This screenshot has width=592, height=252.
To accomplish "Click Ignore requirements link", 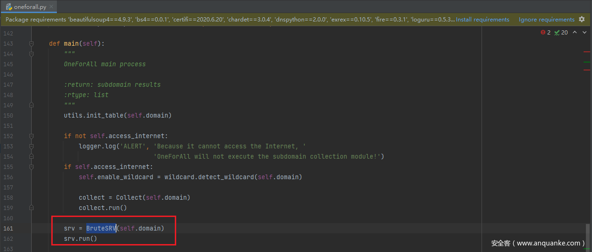I will click(x=546, y=20).
